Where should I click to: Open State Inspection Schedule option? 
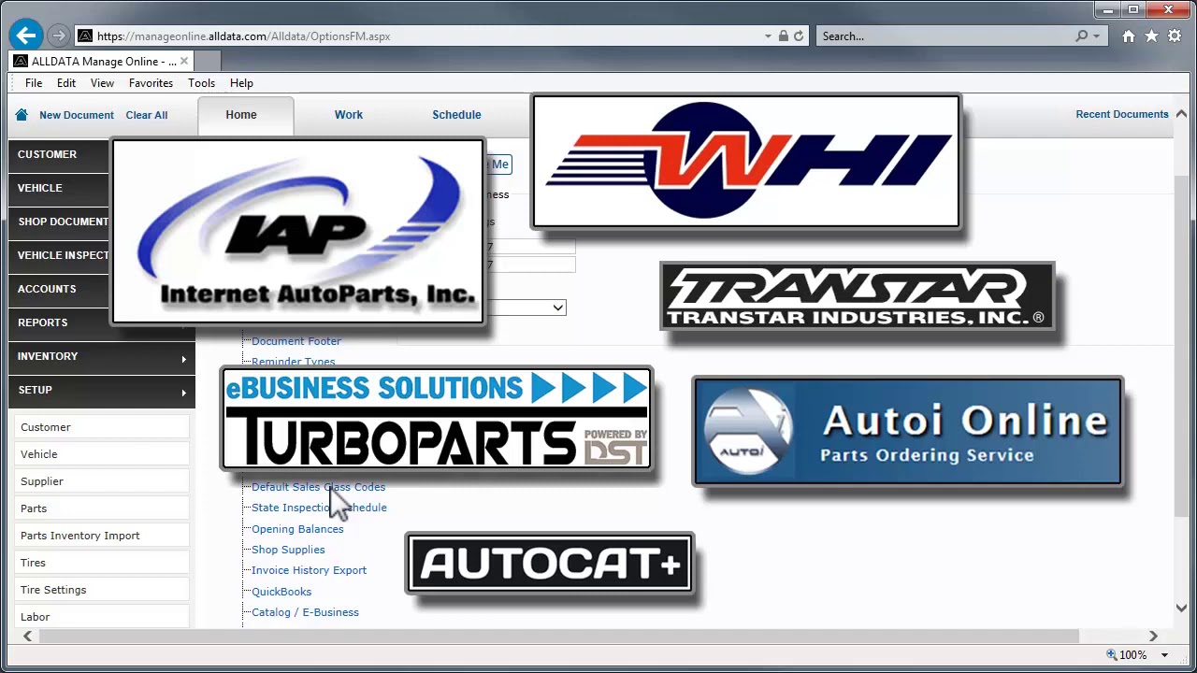(x=319, y=508)
